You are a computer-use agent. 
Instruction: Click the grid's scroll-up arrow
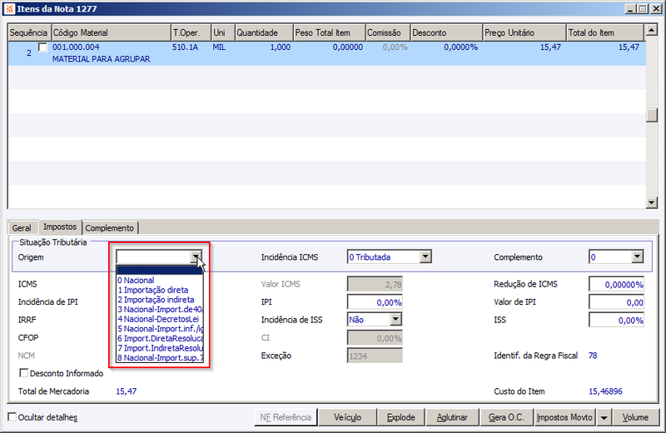652,30
